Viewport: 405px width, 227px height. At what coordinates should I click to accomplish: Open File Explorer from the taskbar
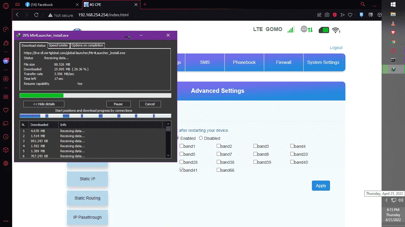point(393,14)
